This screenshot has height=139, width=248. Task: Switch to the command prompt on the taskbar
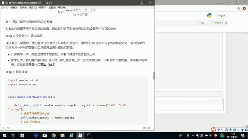89,136
